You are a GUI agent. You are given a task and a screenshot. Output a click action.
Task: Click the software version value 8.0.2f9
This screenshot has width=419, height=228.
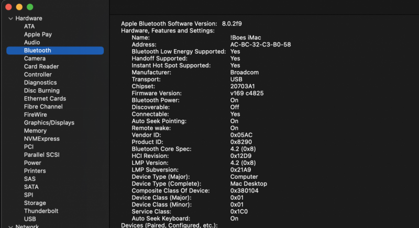(232, 24)
